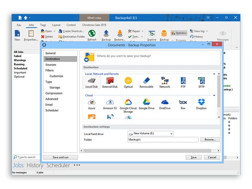This screenshot has height=189, width=252.
Task: Select the Optical disc destination
Action: (x=128, y=82)
